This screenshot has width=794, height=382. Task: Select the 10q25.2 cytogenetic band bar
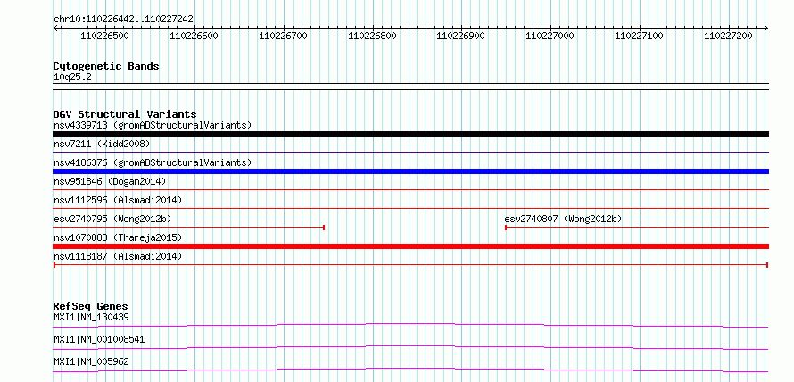[410, 86]
